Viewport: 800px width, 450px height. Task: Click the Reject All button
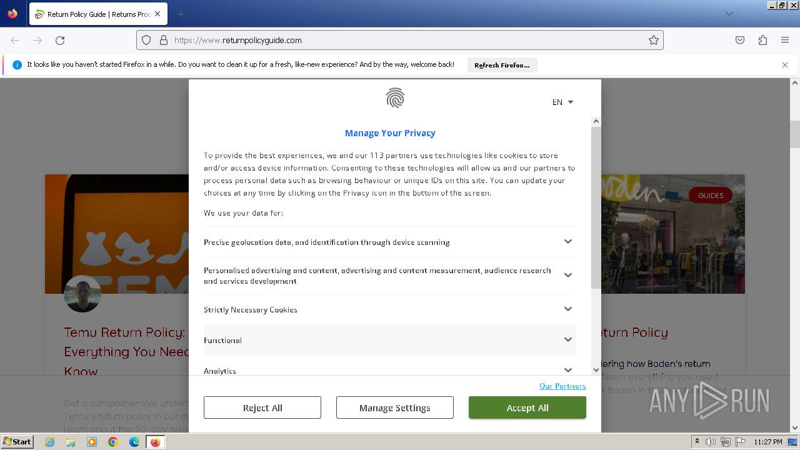pyautogui.click(x=262, y=407)
